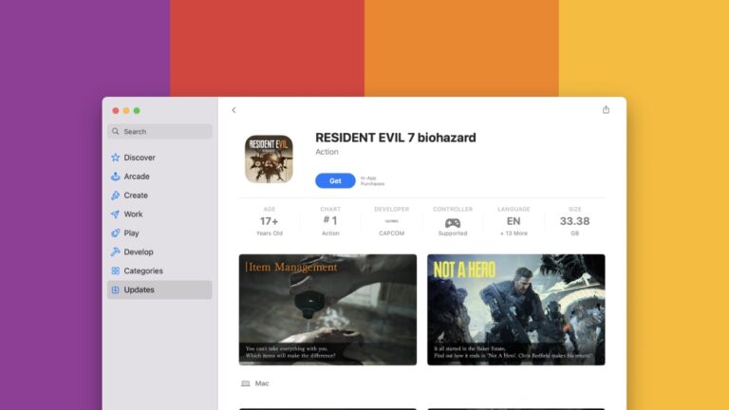Click the back chevron arrow
The height and width of the screenshot is (410, 729).
tap(234, 110)
